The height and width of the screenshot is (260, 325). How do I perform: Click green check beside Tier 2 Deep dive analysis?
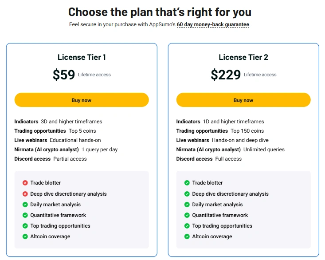187,194
